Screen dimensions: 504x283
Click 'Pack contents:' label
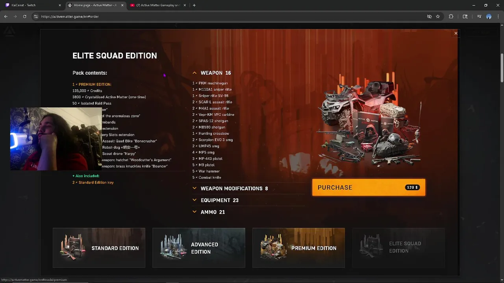click(90, 73)
